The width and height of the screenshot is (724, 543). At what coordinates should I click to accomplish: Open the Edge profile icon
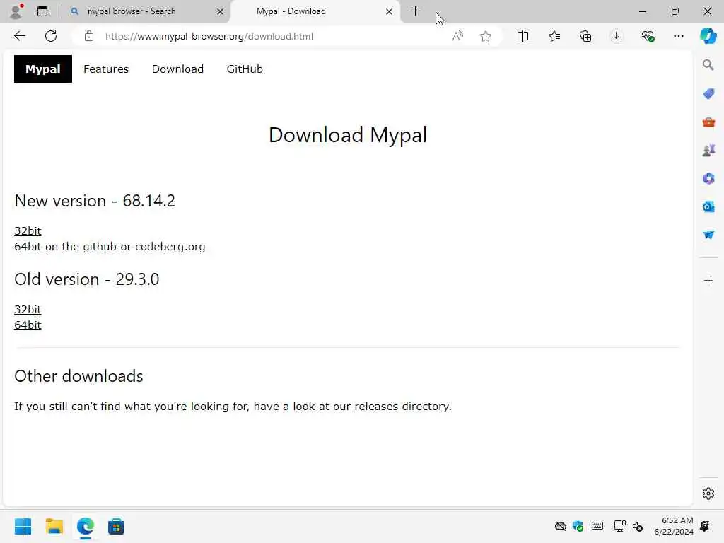pos(16,11)
